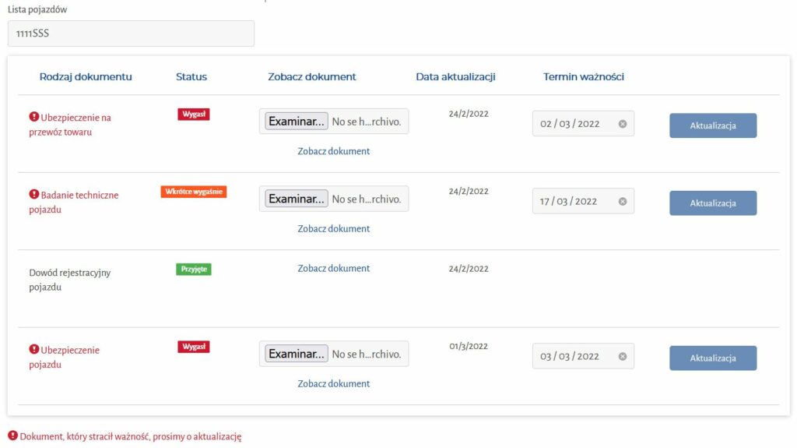Viewport: 797px width, 448px height.
Task: Open Zobacz dokument link for Badanie techniczne
Action: pyautogui.click(x=333, y=228)
